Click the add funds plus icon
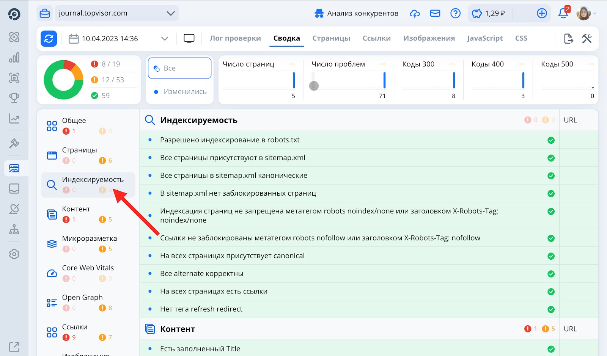 (x=542, y=13)
